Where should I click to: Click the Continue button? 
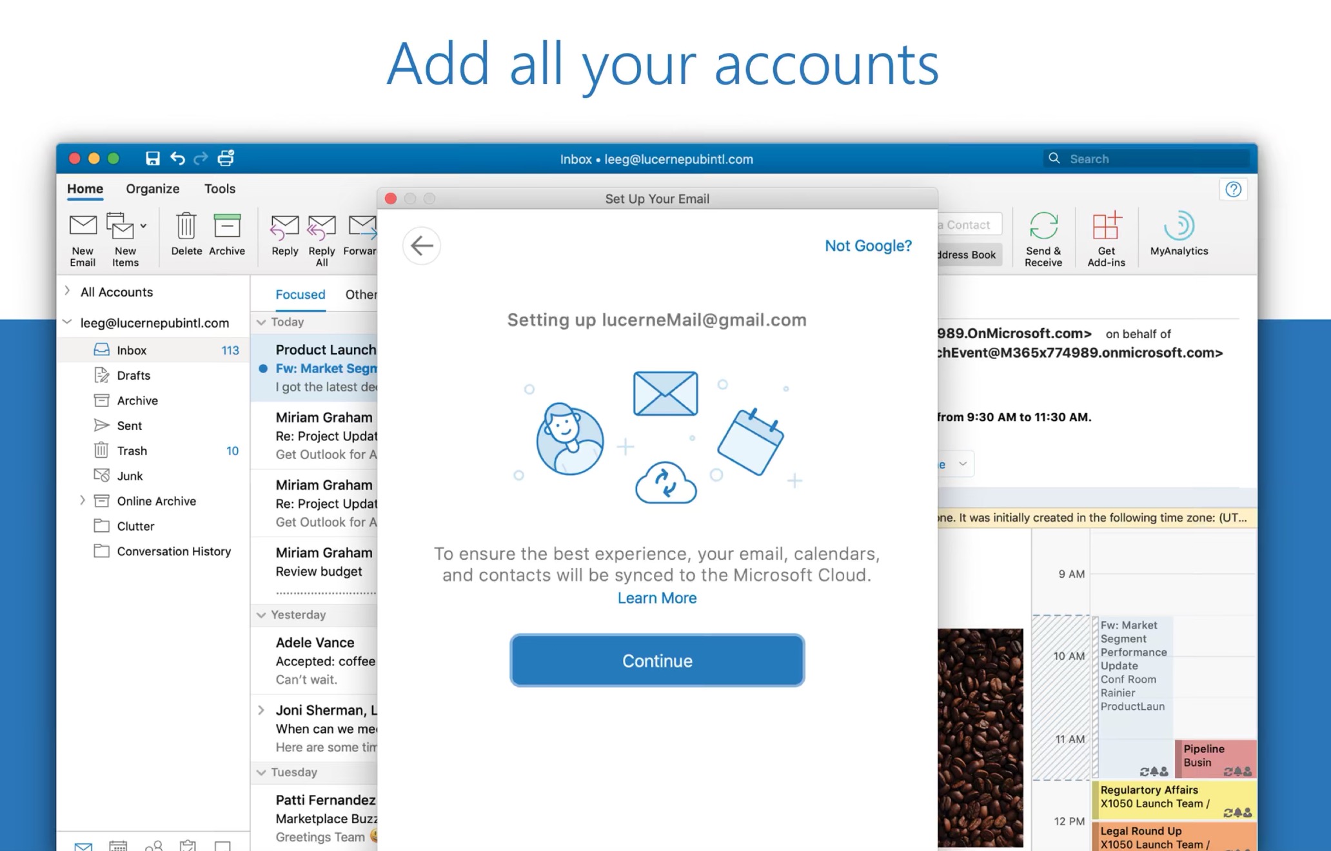pyautogui.click(x=656, y=661)
